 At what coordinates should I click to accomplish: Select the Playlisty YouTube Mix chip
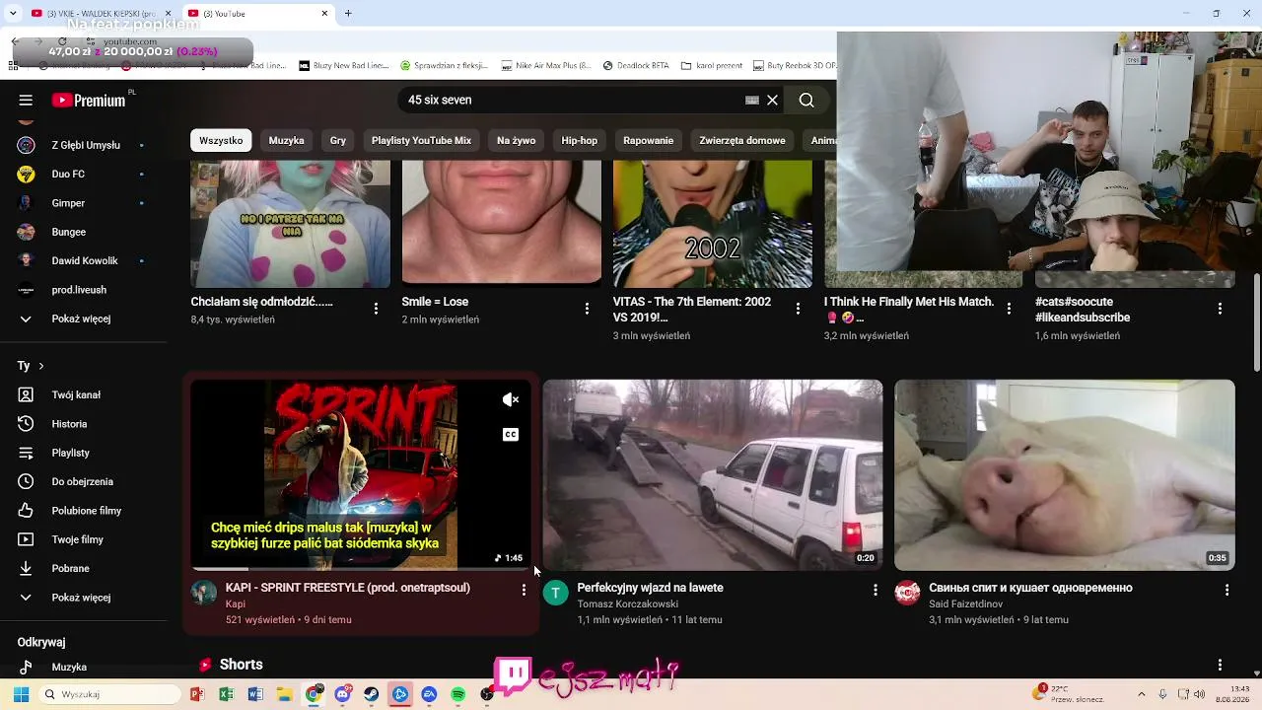tap(421, 140)
